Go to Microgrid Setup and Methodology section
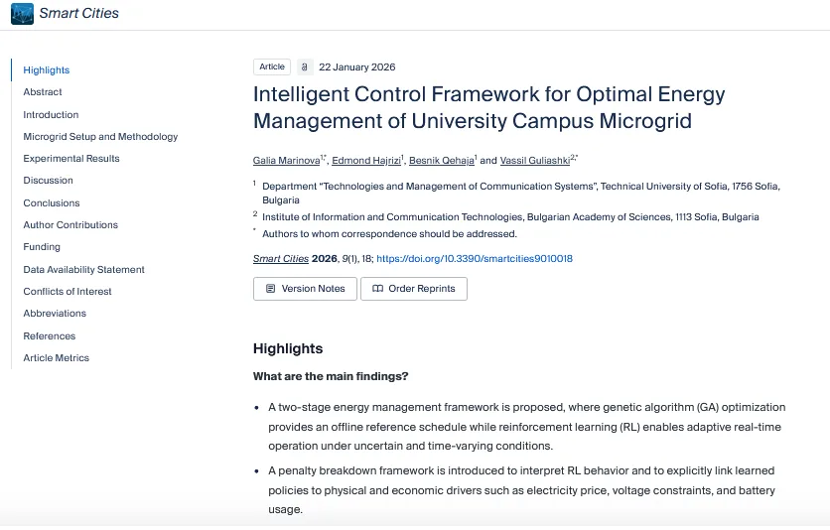Viewport: 830px width, 530px height. (100, 137)
